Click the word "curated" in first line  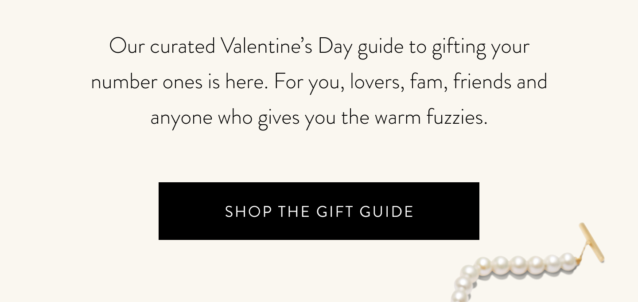pos(183,46)
